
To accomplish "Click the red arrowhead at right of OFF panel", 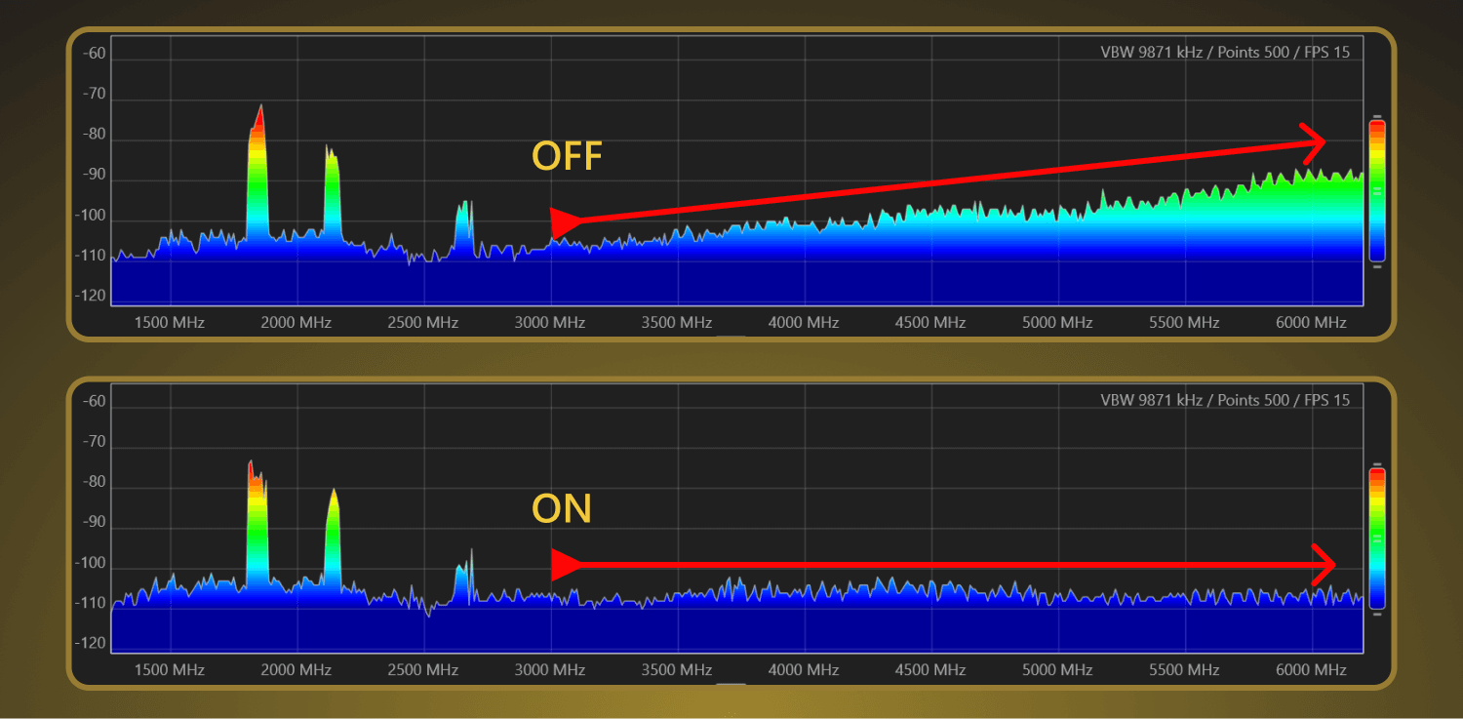I will pyautogui.click(x=1315, y=142).
